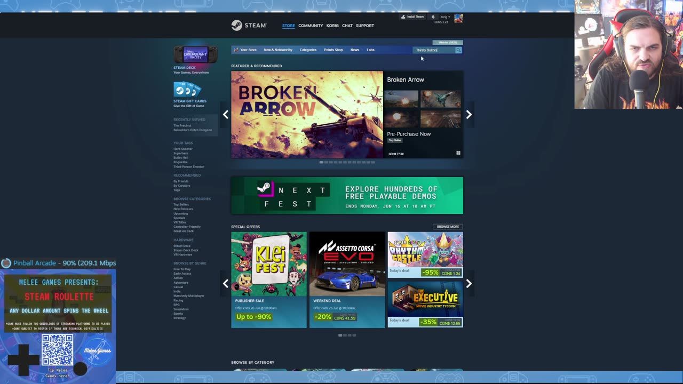Click the CDN$ 1.23 wallet balance
This screenshot has width=683, height=384.
441,22
